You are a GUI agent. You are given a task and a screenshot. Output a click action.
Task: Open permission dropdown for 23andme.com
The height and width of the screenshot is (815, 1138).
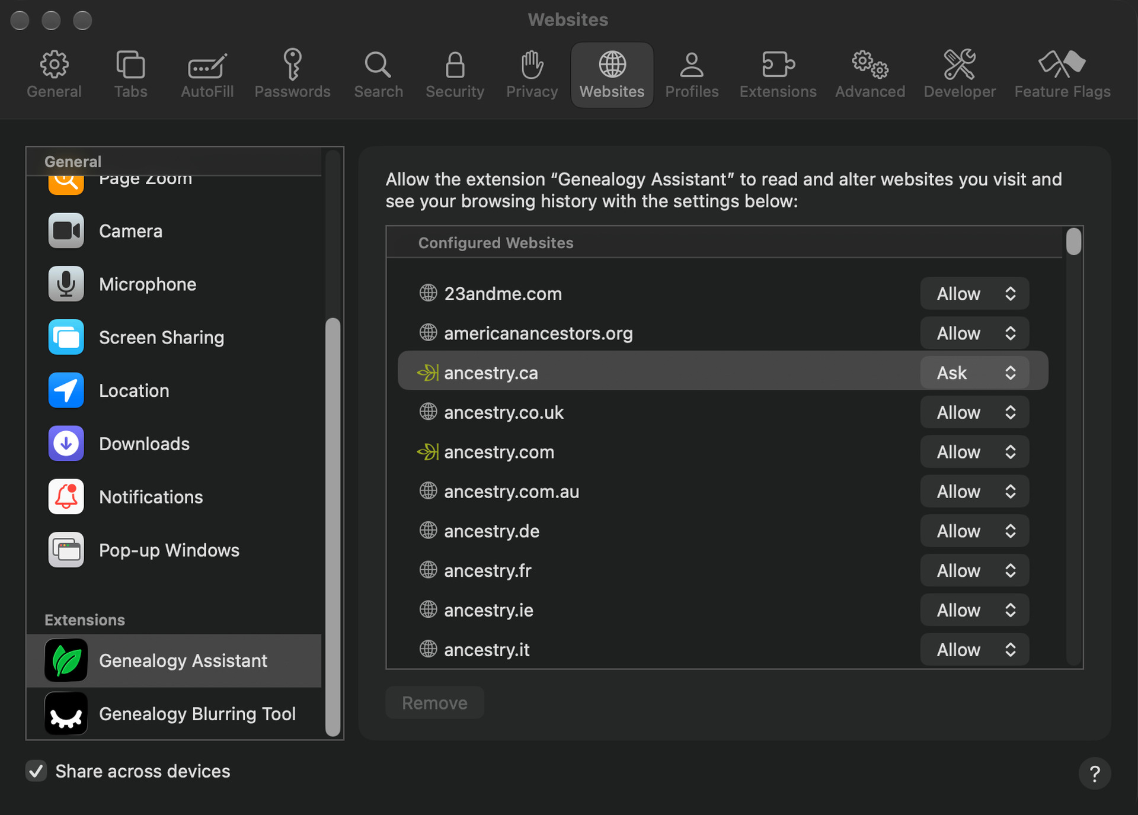pos(974,294)
